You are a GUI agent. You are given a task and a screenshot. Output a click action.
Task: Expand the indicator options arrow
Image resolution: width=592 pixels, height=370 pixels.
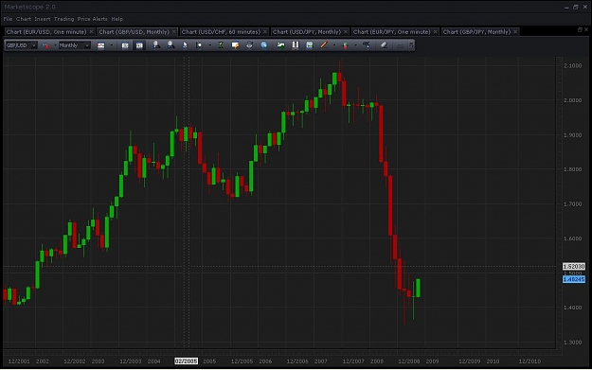pos(355,45)
